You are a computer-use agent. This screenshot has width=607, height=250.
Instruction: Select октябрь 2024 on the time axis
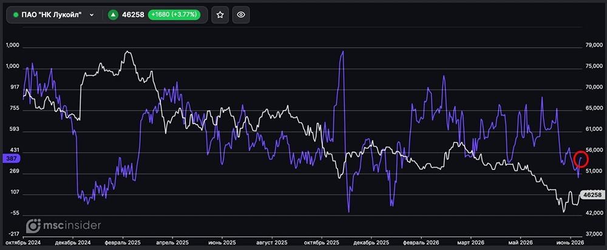23,243
